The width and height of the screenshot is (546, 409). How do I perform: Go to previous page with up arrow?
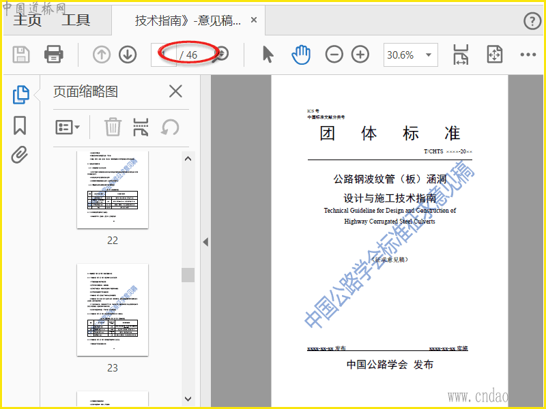click(101, 55)
